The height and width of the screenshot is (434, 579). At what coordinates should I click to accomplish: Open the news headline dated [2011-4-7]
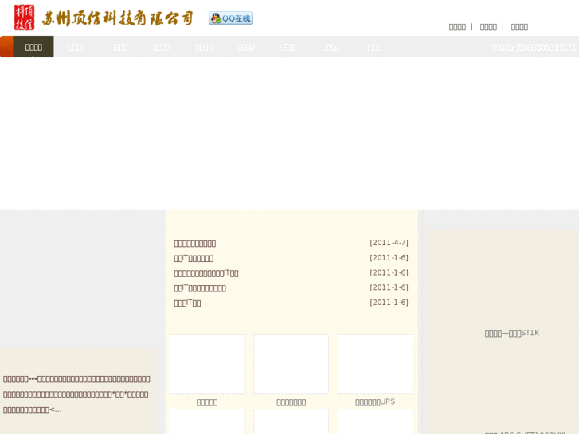[x=195, y=244]
